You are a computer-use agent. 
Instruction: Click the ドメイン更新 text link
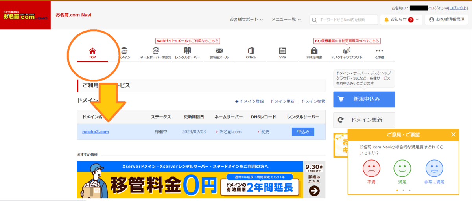pos(282,101)
